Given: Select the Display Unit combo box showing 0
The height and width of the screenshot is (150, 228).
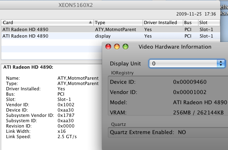Looking at the screenshot, I should coord(187,63).
